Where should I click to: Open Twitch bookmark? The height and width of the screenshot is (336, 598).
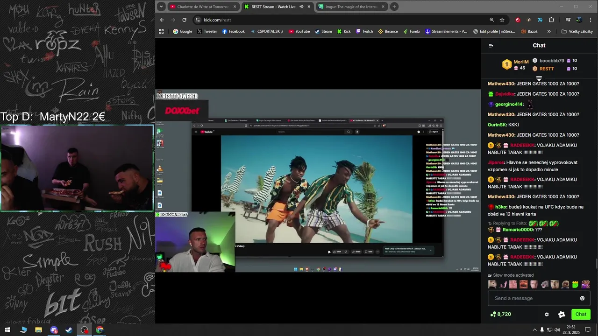(364, 31)
